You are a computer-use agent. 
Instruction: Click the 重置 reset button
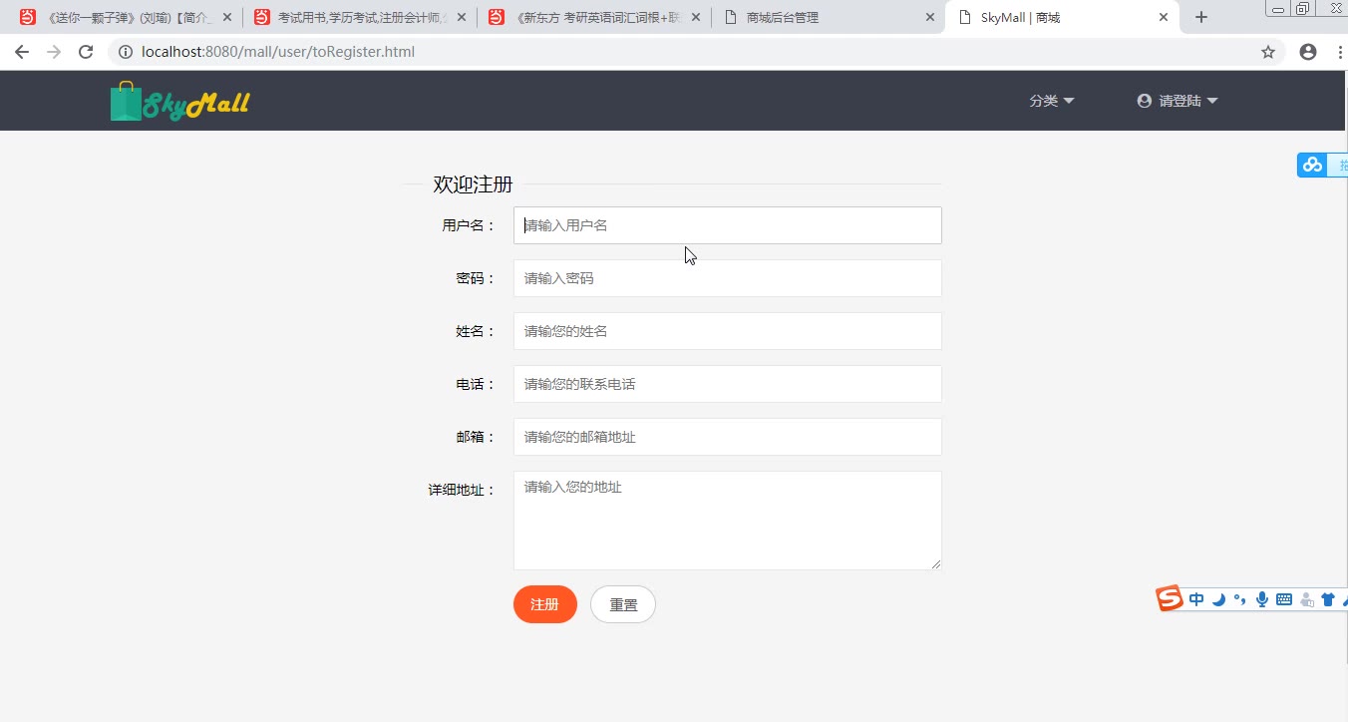[x=623, y=604]
